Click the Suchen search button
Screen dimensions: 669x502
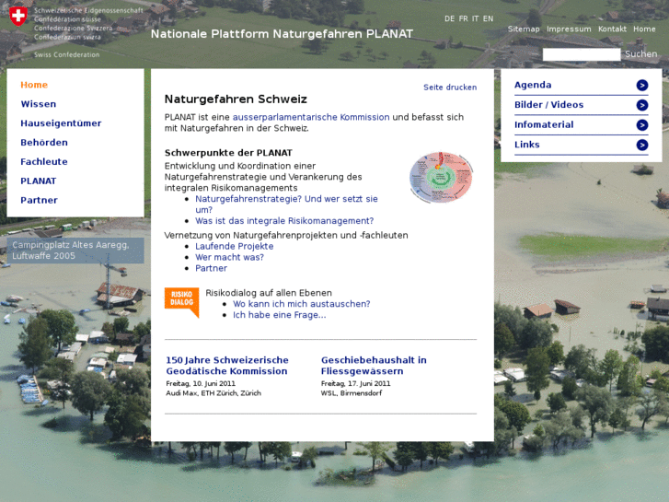[640, 54]
